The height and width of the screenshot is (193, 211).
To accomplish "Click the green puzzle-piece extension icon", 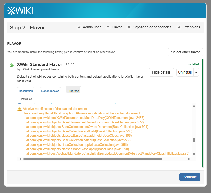I will pyautogui.click(x=12, y=65).
